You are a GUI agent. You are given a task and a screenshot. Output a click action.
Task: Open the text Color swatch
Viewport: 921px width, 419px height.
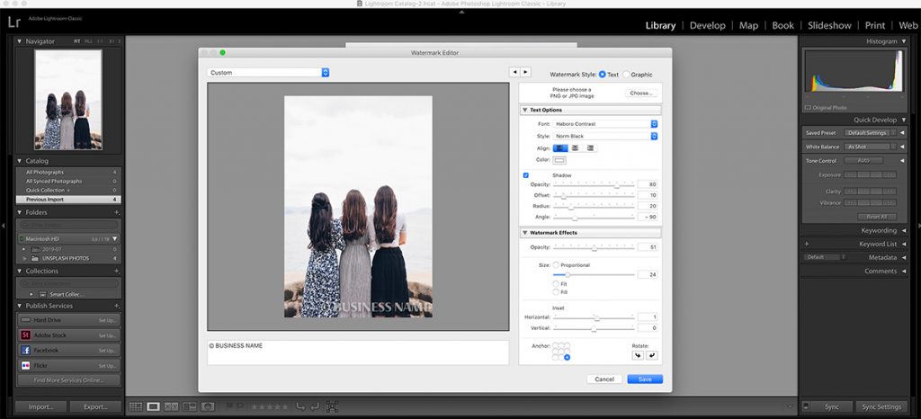click(x=559, y=160)
